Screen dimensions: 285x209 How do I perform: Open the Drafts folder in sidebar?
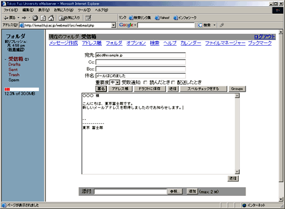[x=14, y=64]
